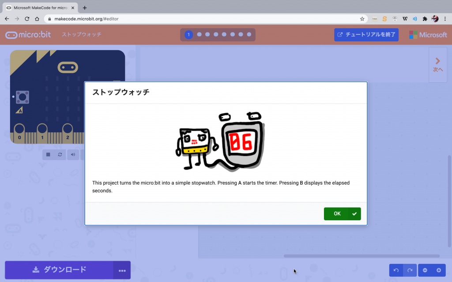Viewport: 452px width, 282px height.
Task: Bookmark this page with star icon
Action: click(362, 19)
